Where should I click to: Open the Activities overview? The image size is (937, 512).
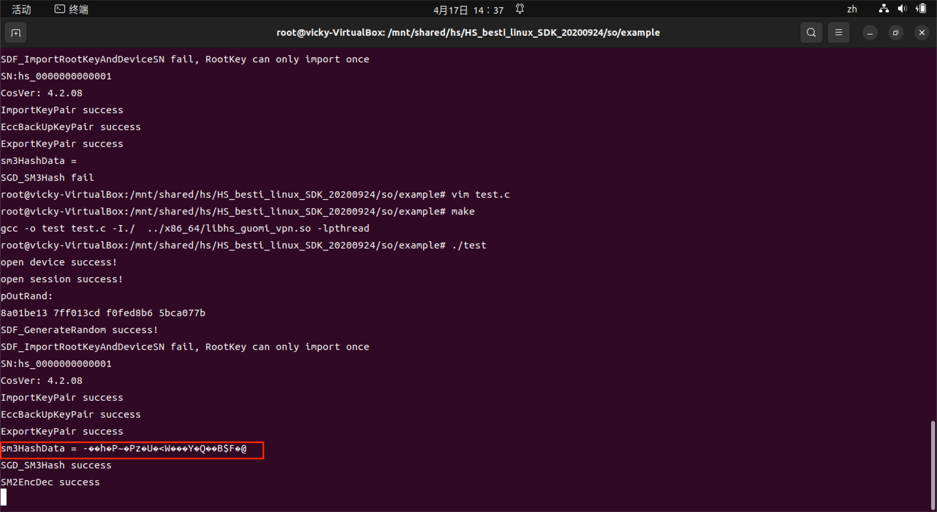click(21, 9)
